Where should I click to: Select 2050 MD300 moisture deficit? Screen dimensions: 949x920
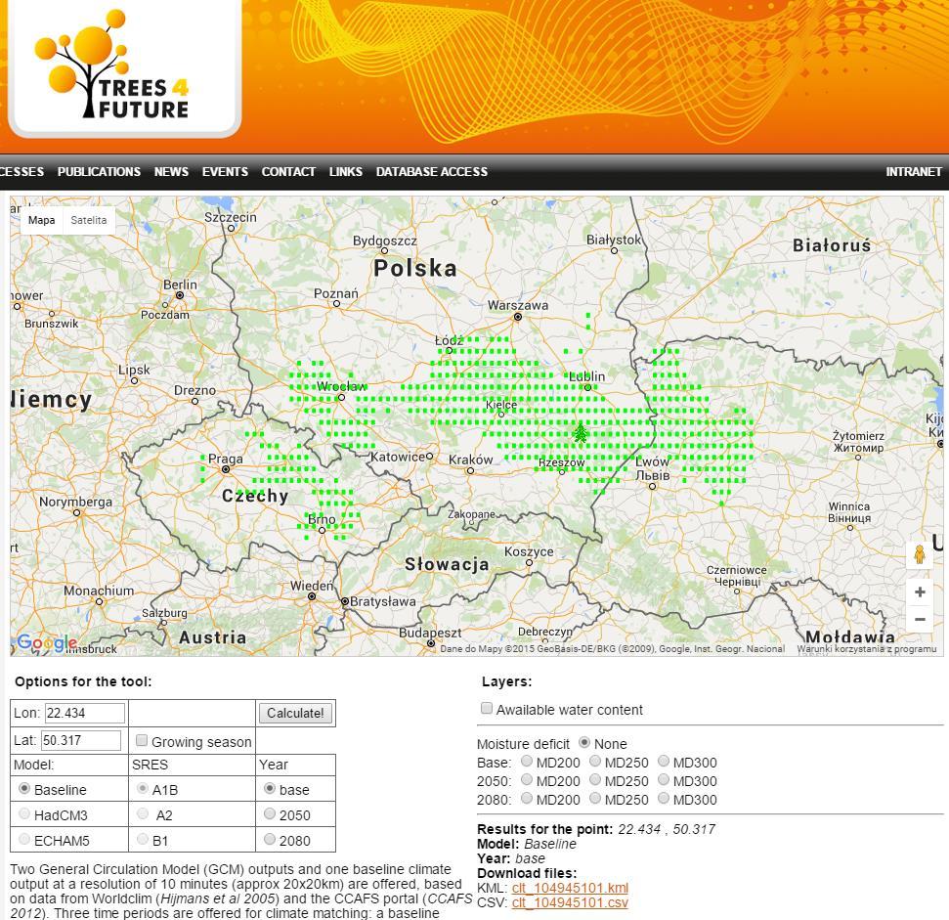(x=664, y=779)
